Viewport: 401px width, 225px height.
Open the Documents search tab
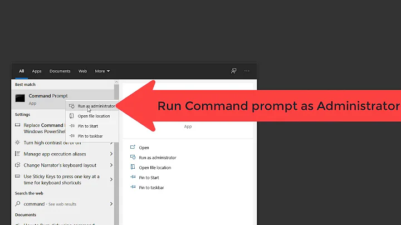(60, 71)
